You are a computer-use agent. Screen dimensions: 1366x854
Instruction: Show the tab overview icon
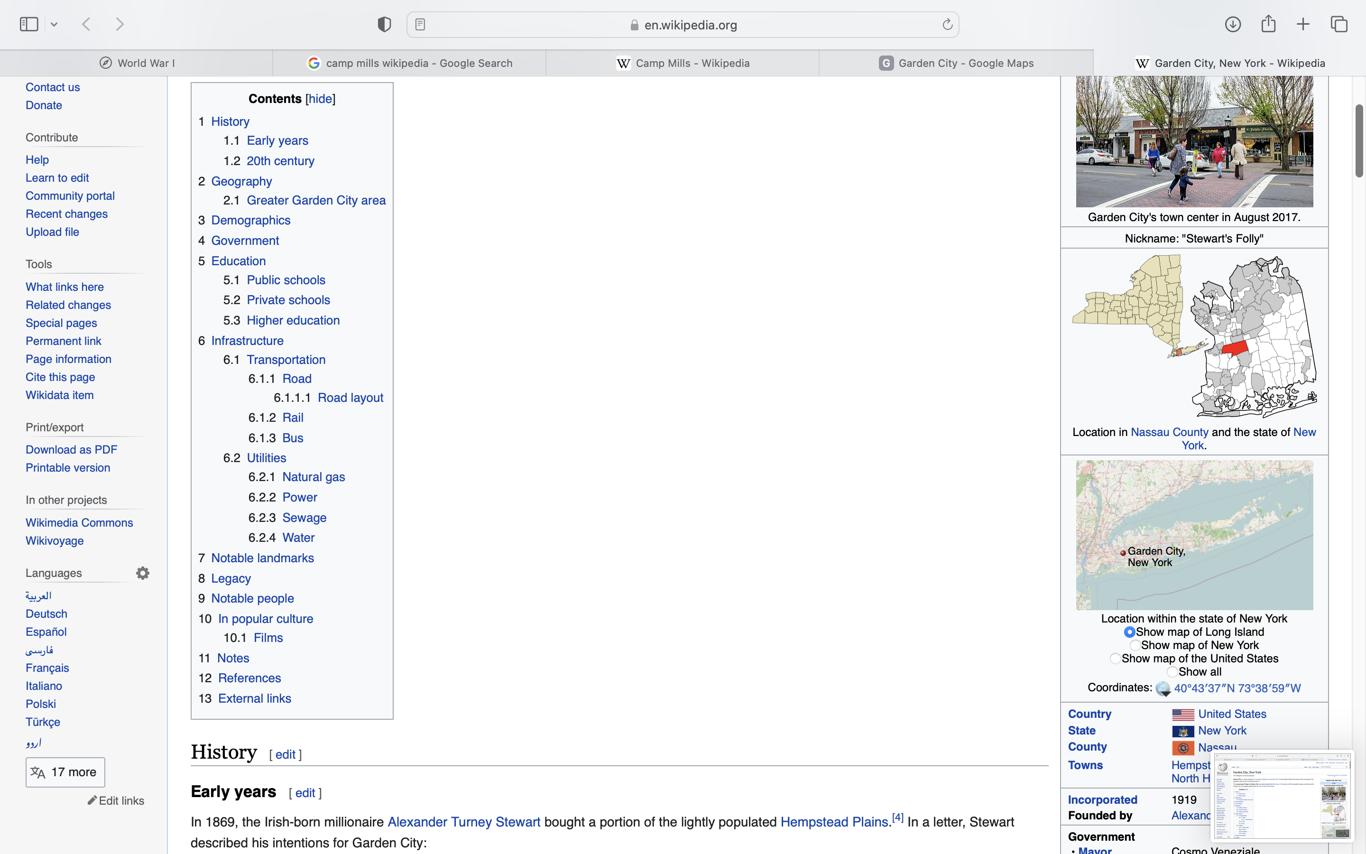click(1339, 24)
